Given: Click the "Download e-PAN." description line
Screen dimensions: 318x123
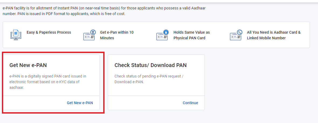Looking at the screenshot, I should 129,82.
